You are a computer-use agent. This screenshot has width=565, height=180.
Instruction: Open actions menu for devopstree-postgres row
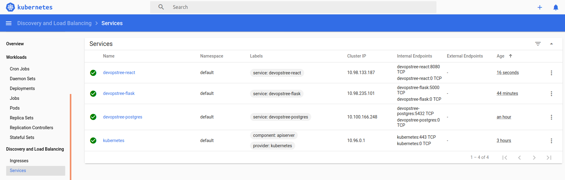(551, 117)
